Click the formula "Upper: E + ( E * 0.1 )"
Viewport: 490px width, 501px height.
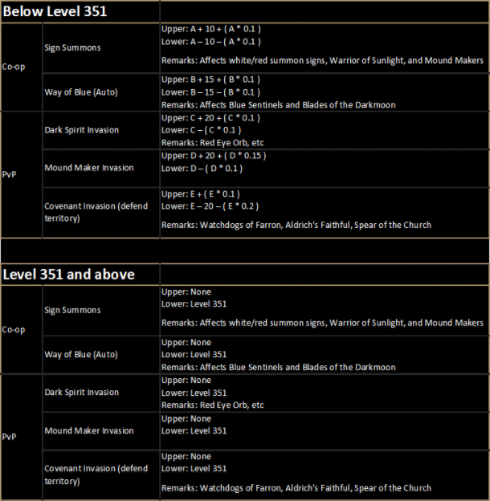pyautogui.click(x=201, y=194)
